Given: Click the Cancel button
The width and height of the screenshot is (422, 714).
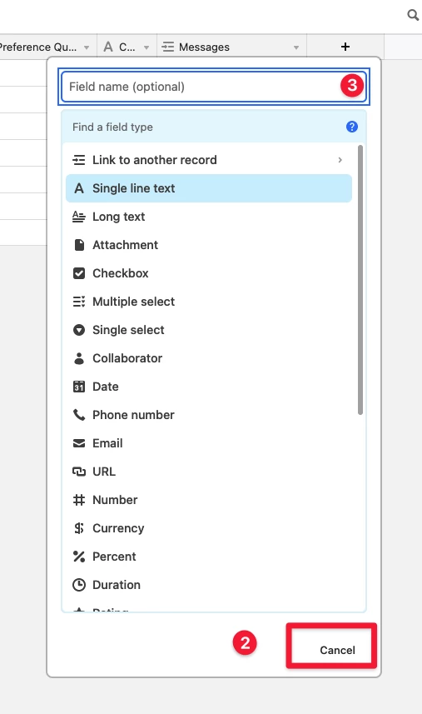Looking at the screenshot, I should [x=331, y=646].
